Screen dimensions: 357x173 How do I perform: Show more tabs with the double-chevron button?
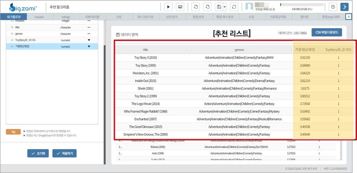[x=348, y=17]
